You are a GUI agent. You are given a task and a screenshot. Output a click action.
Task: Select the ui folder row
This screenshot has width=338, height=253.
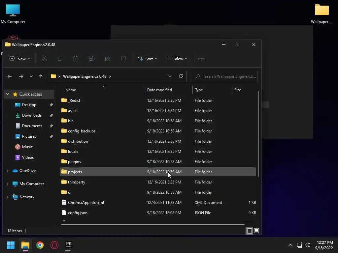click(x=158, y=192)
